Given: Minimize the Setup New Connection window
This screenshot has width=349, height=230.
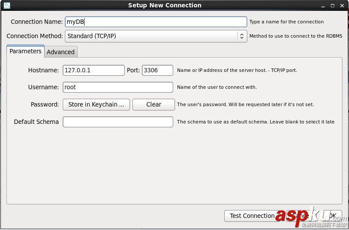Looking at the screenshot, I should 323,6.
